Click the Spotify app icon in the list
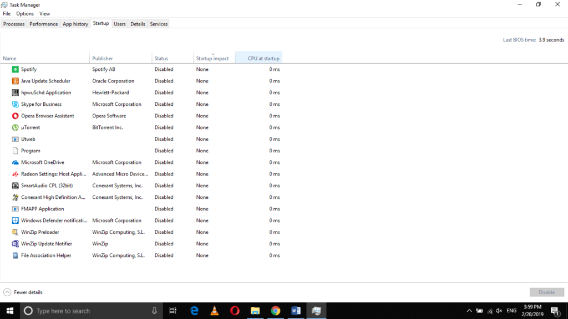This screenshot has height=319, width=568. tap(15, 69)
